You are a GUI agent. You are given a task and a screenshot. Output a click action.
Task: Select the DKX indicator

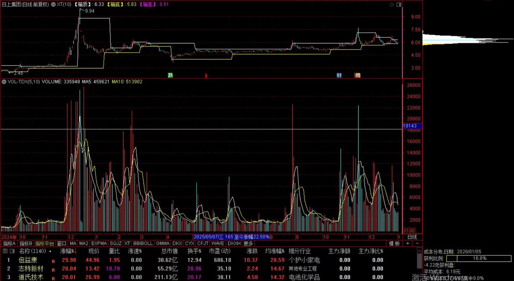pyautogui.click(x=177, y=243)
